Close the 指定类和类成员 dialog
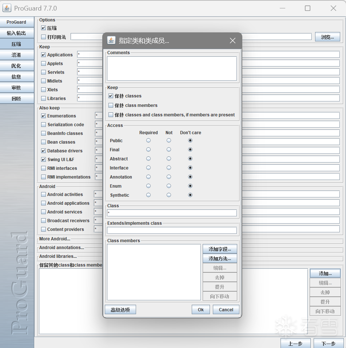The image size is (346, 348). [x=232, y=41]
